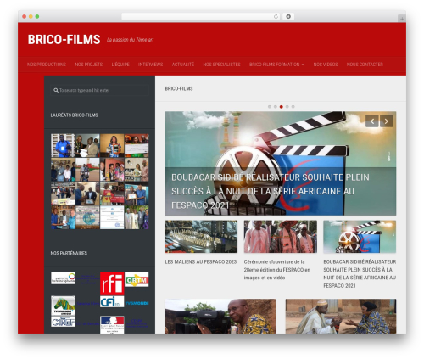Open Nous Contacter menu item
The image size is (424, 359).
(x=365, y=65)
